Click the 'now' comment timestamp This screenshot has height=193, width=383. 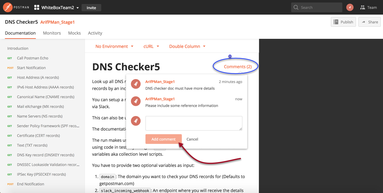239,99
